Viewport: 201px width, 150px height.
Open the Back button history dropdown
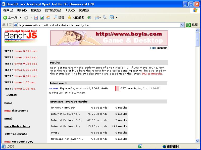[x=20, y=17]
